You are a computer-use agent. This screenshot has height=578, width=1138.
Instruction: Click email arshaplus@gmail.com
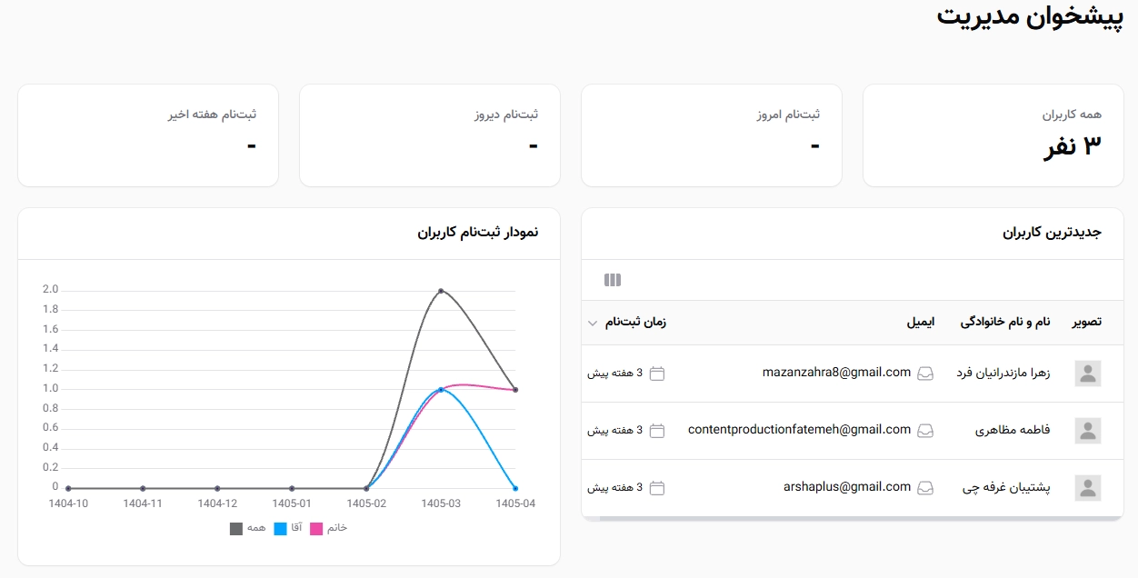point(847,487)
